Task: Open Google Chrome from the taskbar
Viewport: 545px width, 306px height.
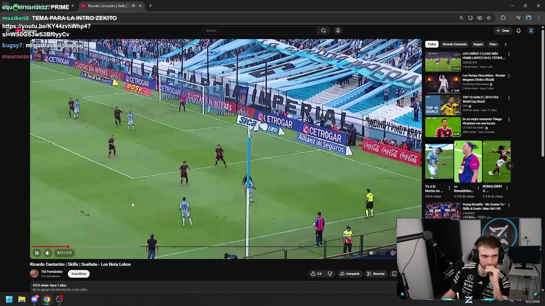Action: click(x=47, y=299)
